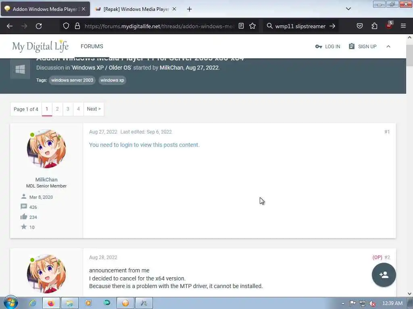Click the Windows logo forum icon
The image size is (413, 309).
tap(20, 69)
